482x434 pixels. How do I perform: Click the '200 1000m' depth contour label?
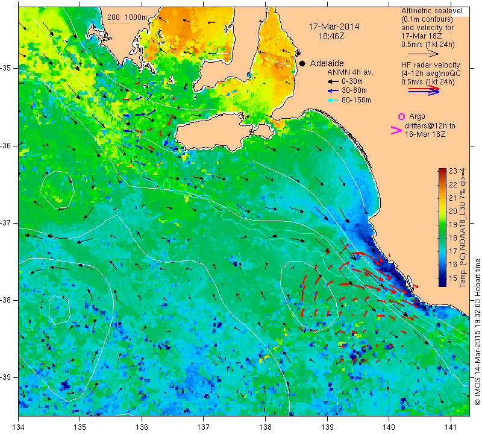(x=127, y=17)
